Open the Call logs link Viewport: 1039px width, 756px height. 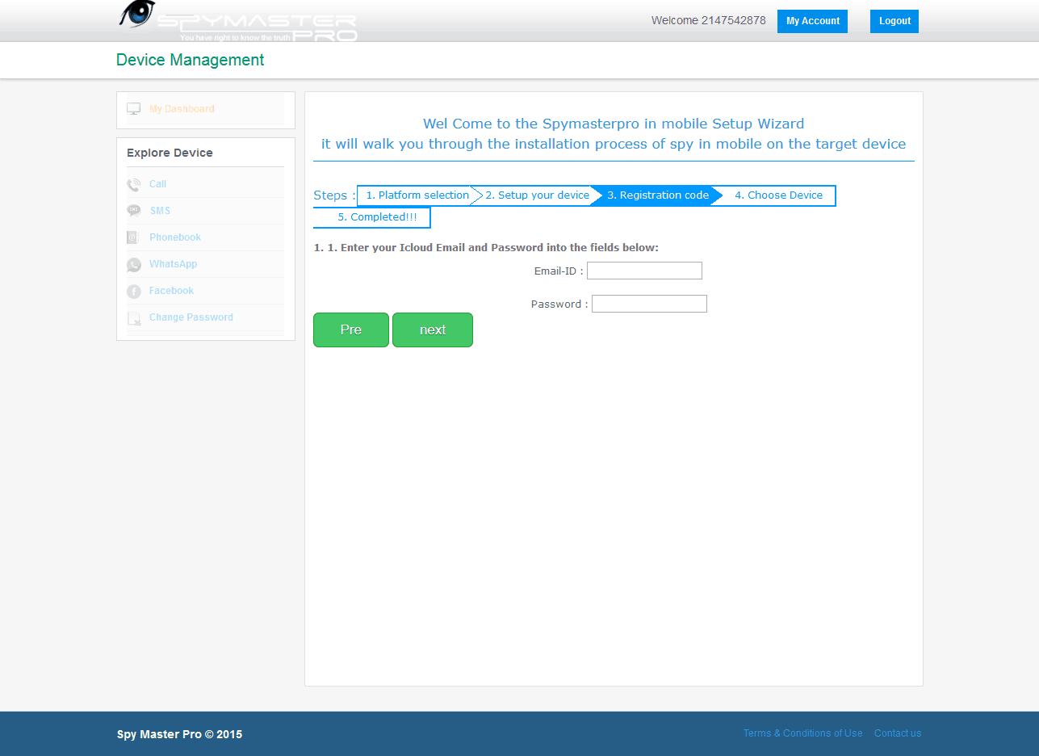click(x=157, y=184)
